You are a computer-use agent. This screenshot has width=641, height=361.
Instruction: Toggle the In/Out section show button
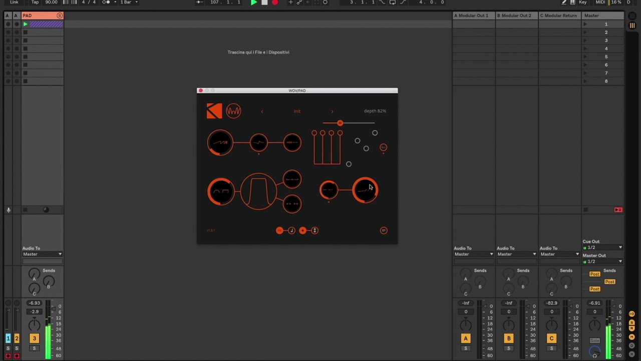click(x=632, y=314)
